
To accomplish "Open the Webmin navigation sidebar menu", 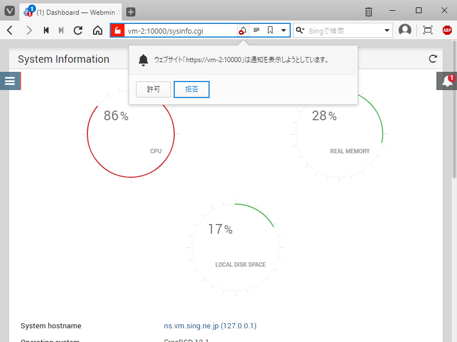I will coord(10,81).
